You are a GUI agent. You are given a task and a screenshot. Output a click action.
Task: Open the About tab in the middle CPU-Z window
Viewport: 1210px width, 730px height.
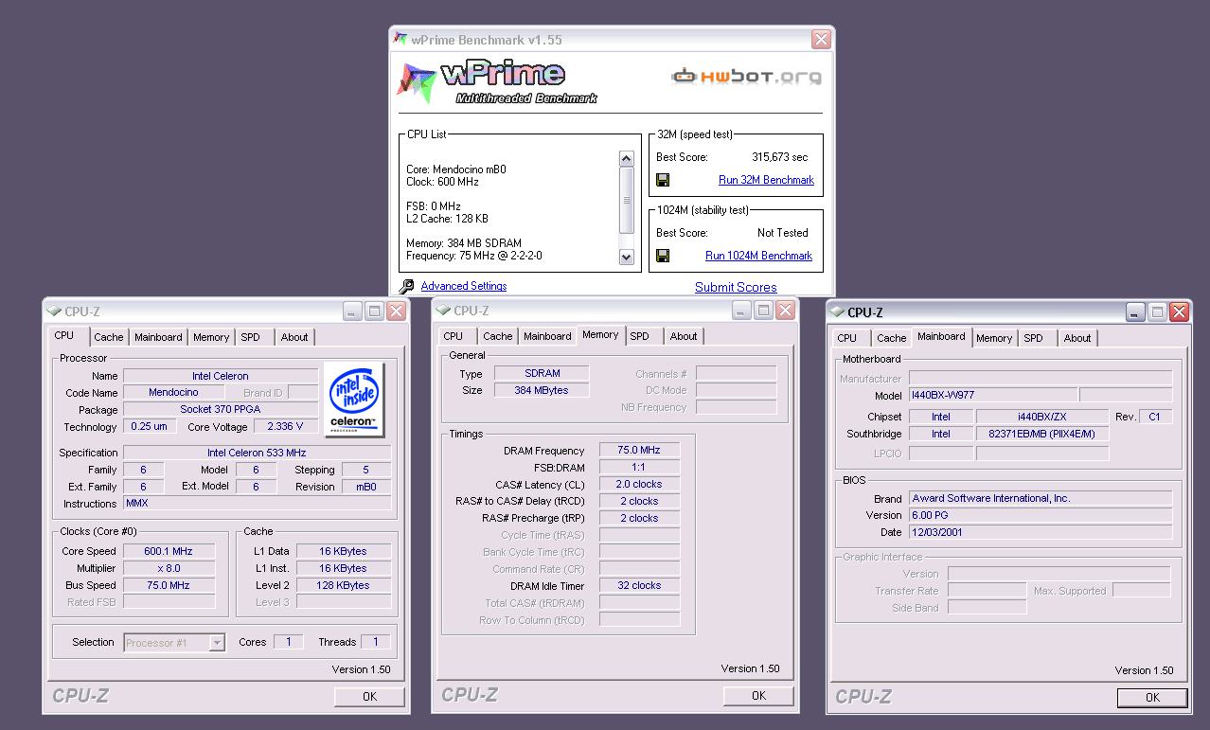(x=684, y=336)
